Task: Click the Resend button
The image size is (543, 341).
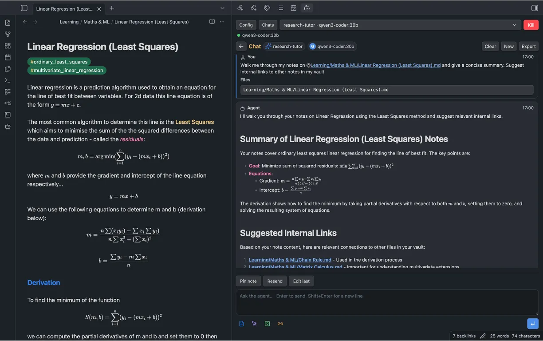Action: coord(275,281)
